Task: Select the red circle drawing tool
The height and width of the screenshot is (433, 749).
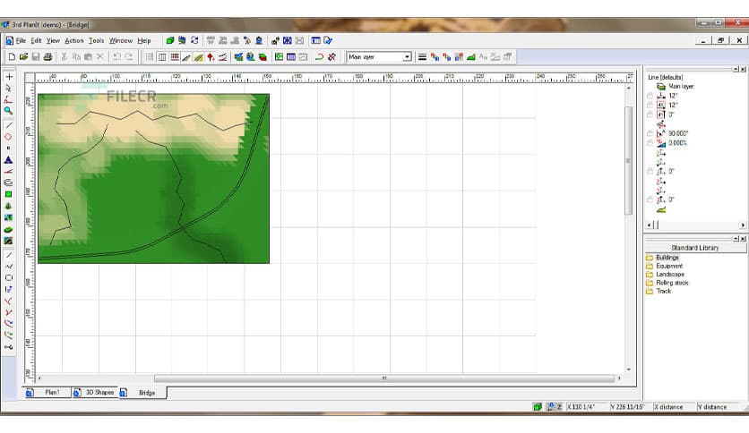Action: [8, 137]
